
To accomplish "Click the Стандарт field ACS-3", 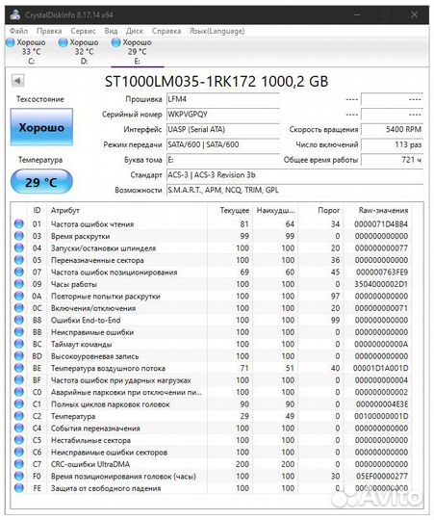I will pyautogui.click(x=294, y=175).
